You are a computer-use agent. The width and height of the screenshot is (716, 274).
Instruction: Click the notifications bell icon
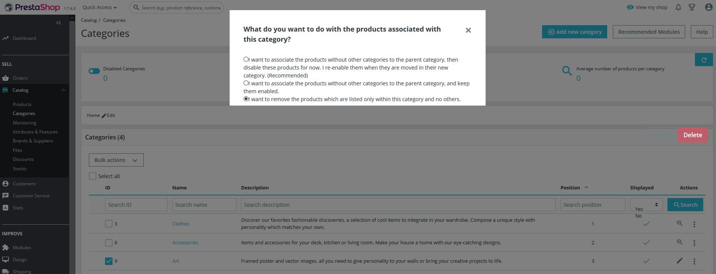tap(678, 8)
